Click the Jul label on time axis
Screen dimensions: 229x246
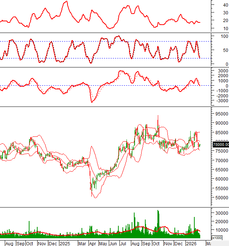[x=124, y=243]
